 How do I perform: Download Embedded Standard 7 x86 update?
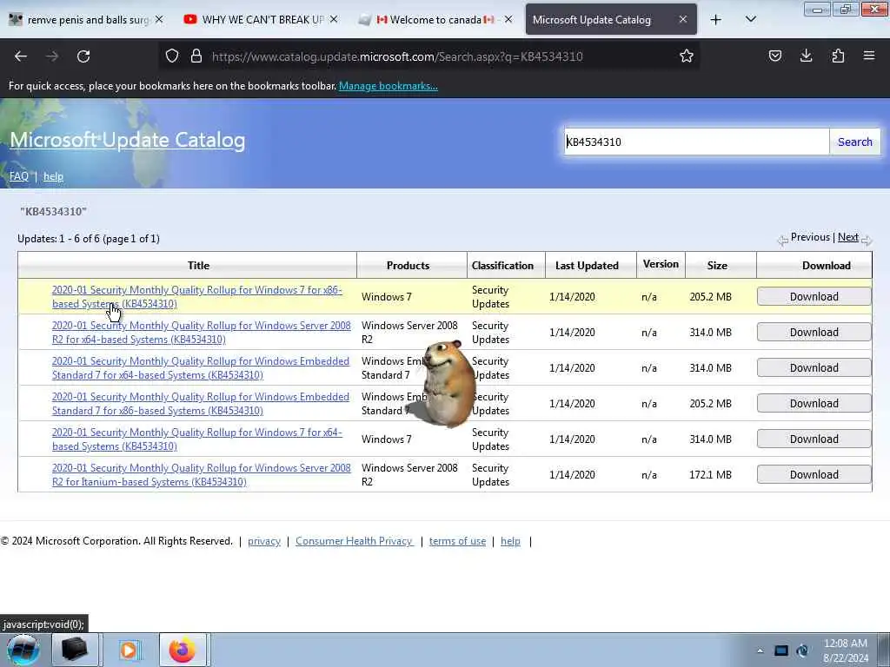[x=814, y=404]
